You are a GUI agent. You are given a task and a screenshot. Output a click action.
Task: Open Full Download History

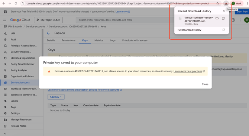point(201,30)
